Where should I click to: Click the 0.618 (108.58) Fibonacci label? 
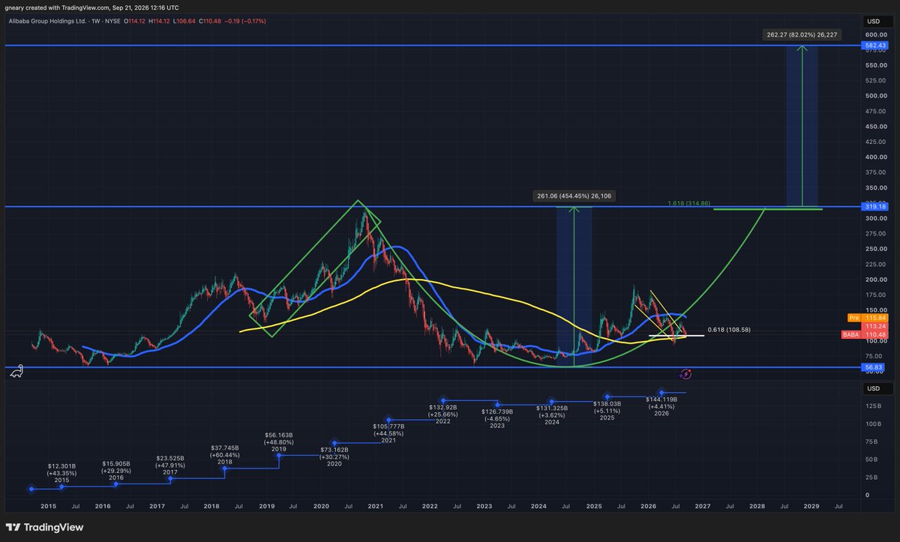pos(729,329)
